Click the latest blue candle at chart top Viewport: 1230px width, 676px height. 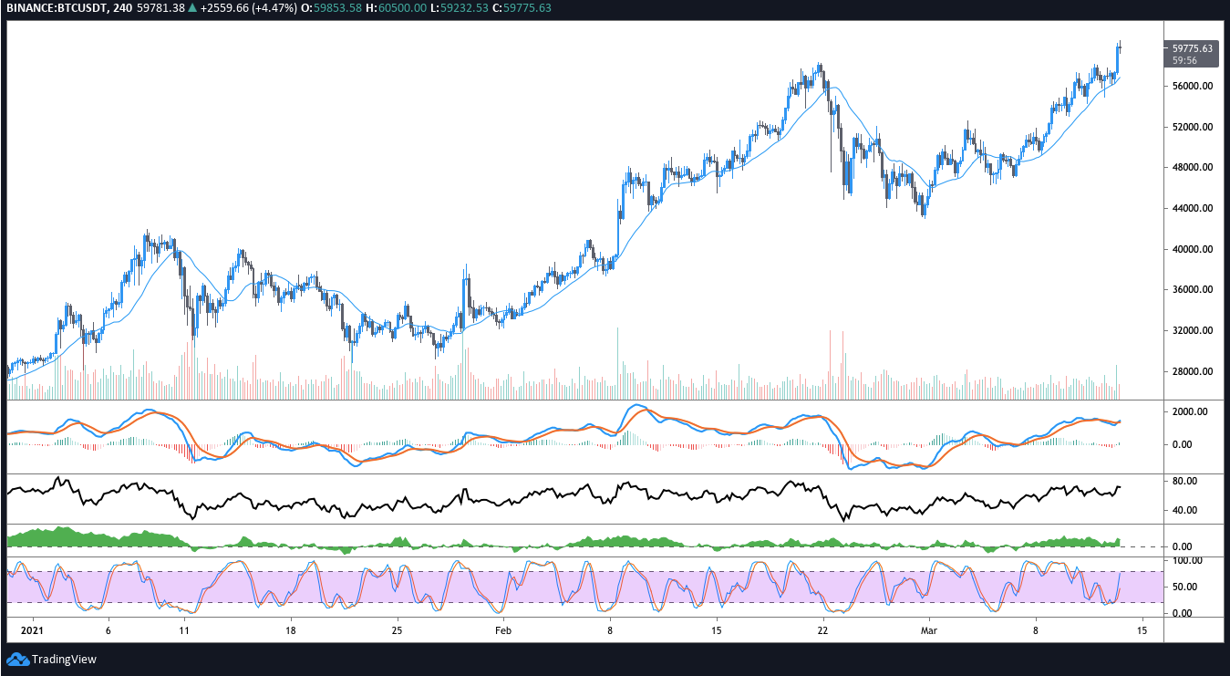click(1119, 59)
